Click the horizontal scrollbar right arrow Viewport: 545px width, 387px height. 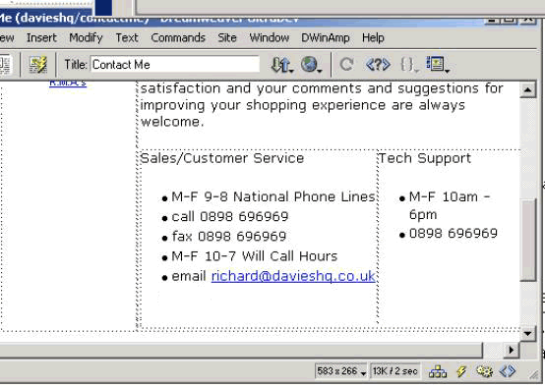tap(511, 350)
